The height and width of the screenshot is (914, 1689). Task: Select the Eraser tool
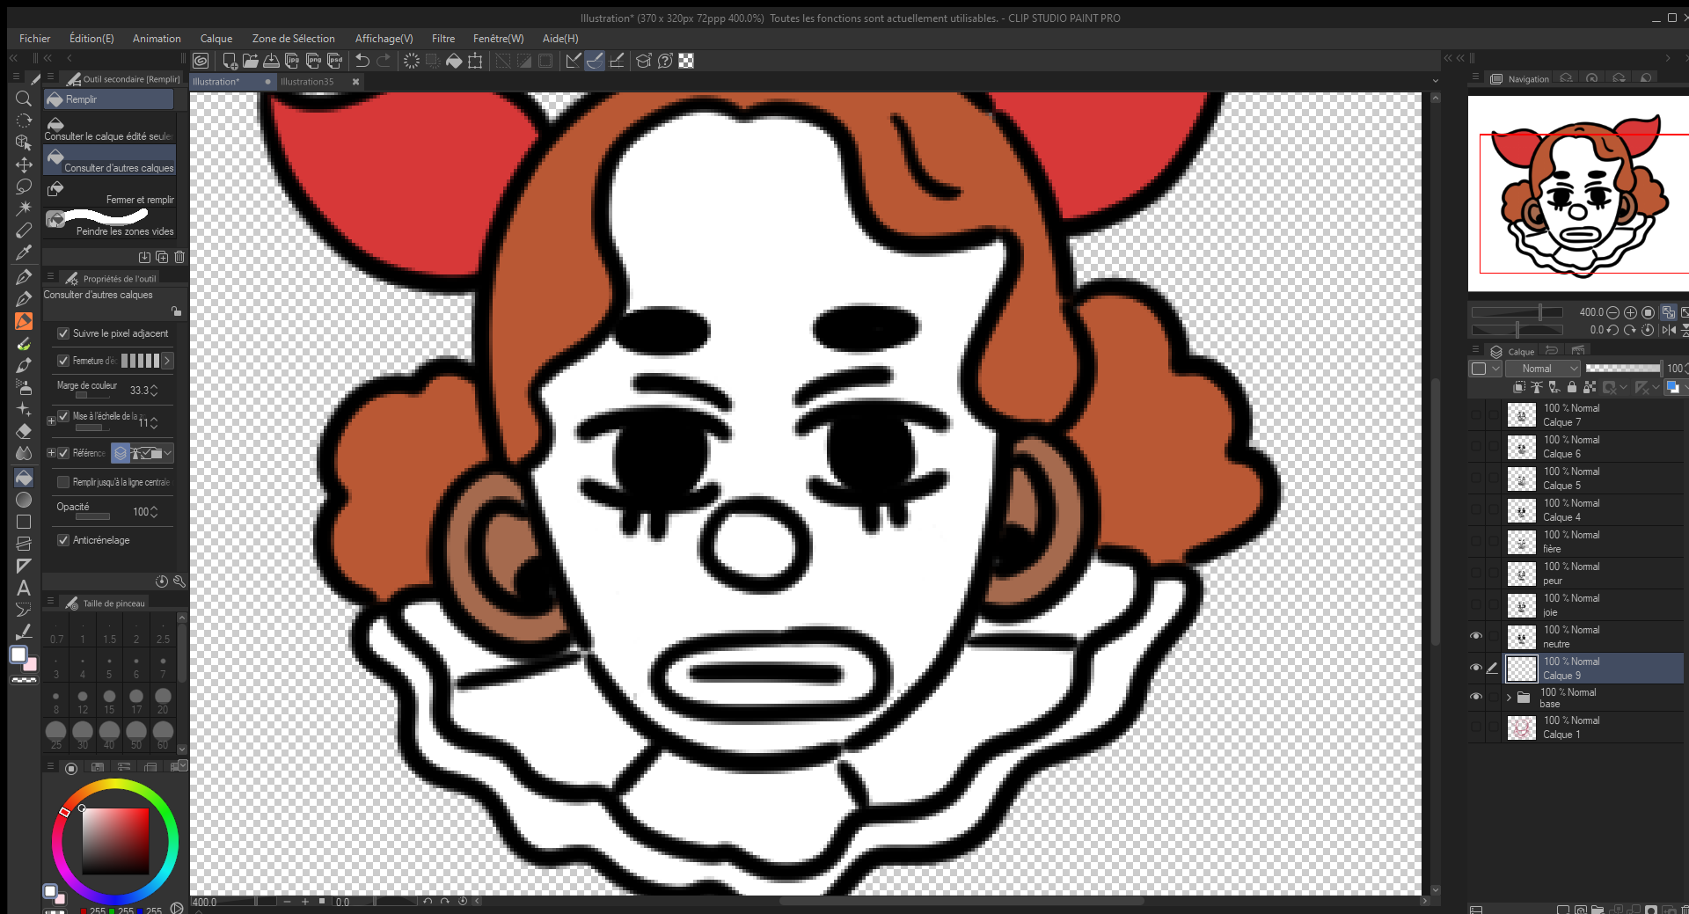click(24, 431)
